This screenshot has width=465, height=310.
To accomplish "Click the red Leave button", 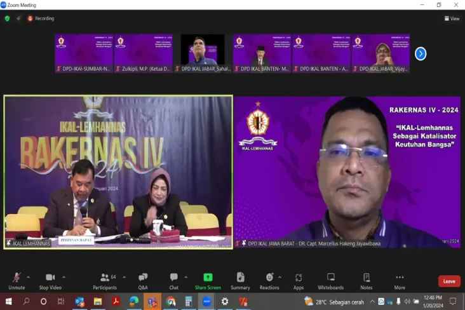I will click(449, 281).
